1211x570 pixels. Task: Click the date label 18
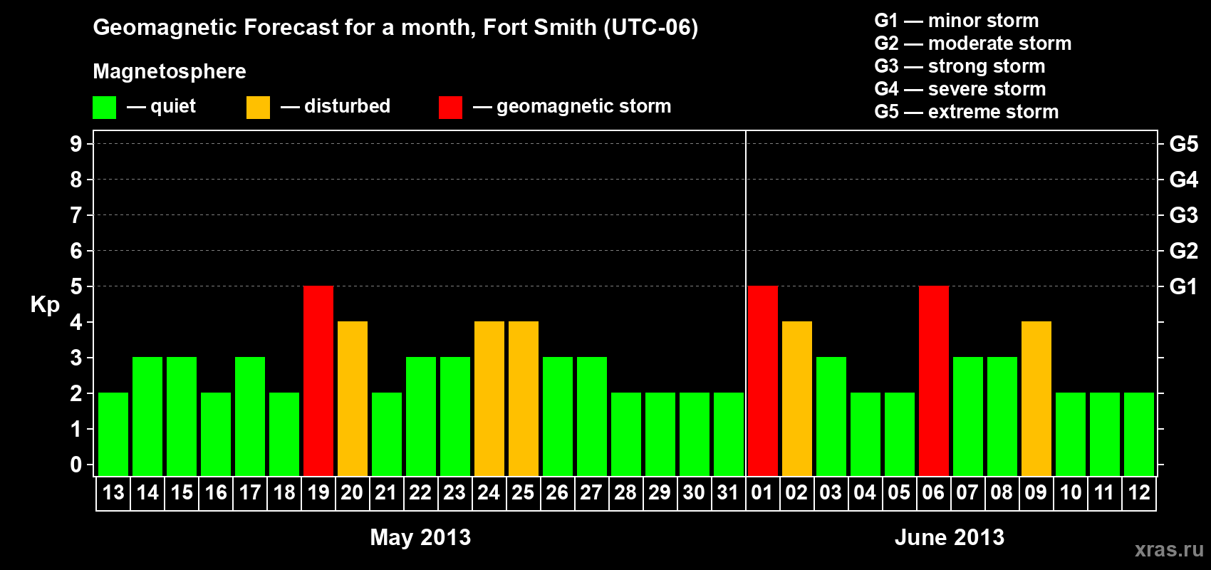[284, 492]
